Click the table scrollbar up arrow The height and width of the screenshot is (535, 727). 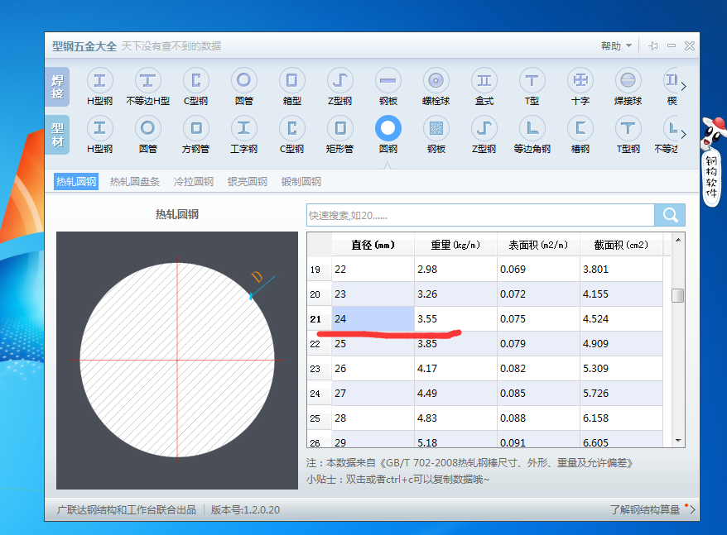pos(678,240)
